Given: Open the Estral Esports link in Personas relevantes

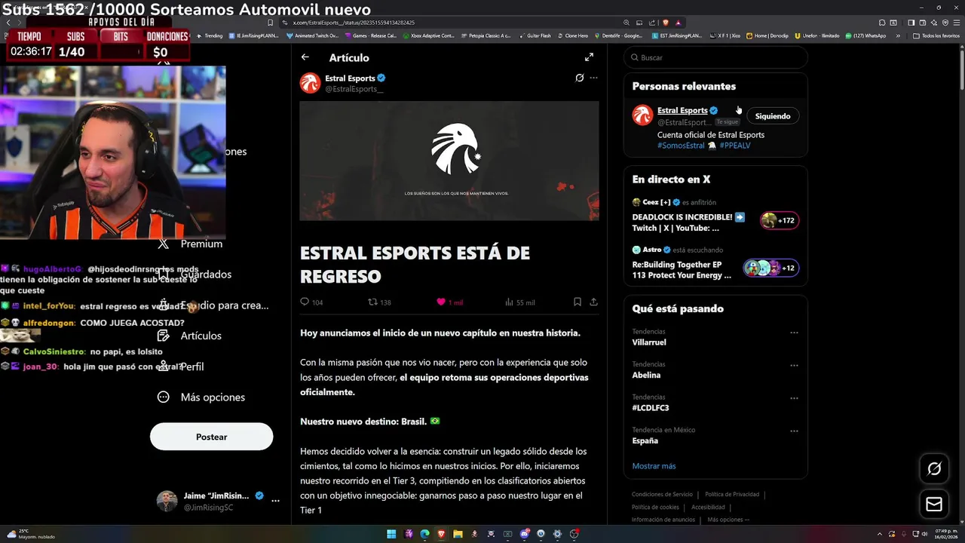Looking at the screenshot, I should pos(682,110).
